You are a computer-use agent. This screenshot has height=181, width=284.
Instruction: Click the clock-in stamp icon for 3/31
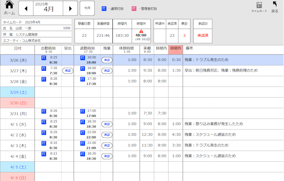(44, 111)
